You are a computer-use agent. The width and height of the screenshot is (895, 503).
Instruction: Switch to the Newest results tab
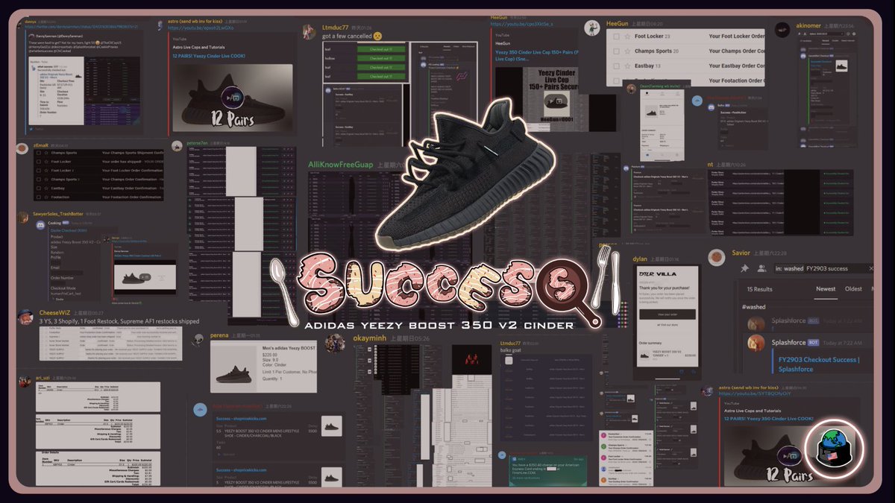coord(826,289)
